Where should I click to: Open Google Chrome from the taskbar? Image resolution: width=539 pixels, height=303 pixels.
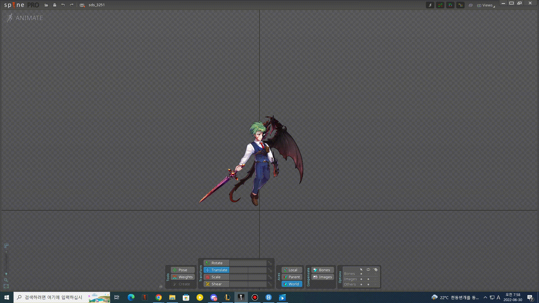[x=159, y=297]
